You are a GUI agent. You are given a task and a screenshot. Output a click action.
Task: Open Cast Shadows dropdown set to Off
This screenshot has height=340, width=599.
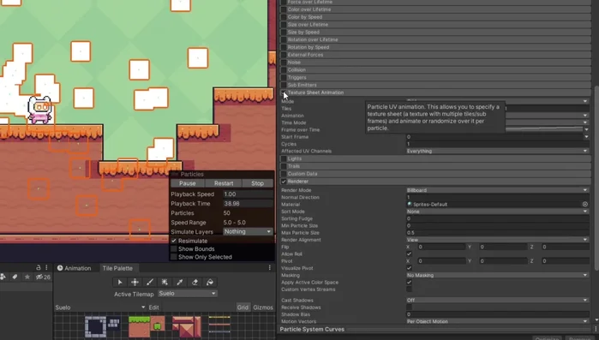click(x=497, y=301)
